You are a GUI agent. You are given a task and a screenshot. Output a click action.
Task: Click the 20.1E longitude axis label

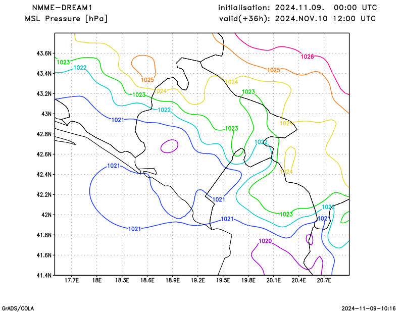coord(274,280)
